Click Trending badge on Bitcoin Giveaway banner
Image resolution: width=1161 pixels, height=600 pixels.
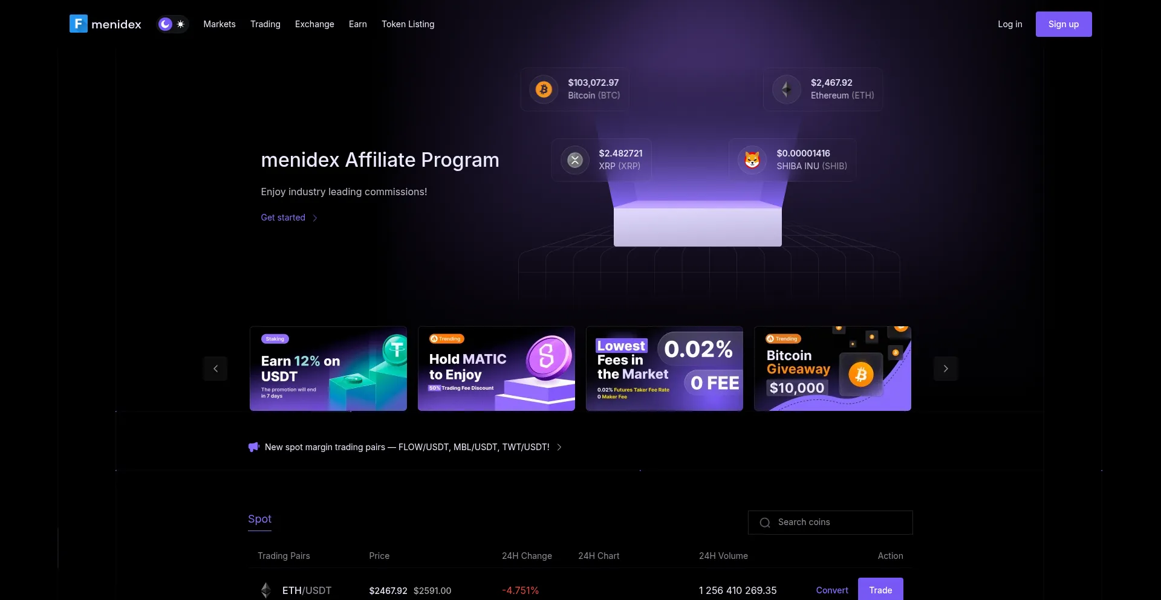pos(784,339)
